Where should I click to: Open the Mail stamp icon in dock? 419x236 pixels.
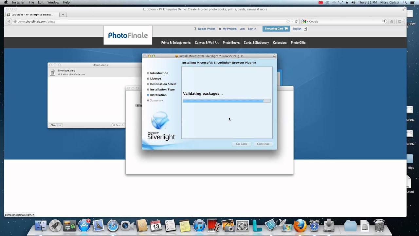tap(98, 226)
